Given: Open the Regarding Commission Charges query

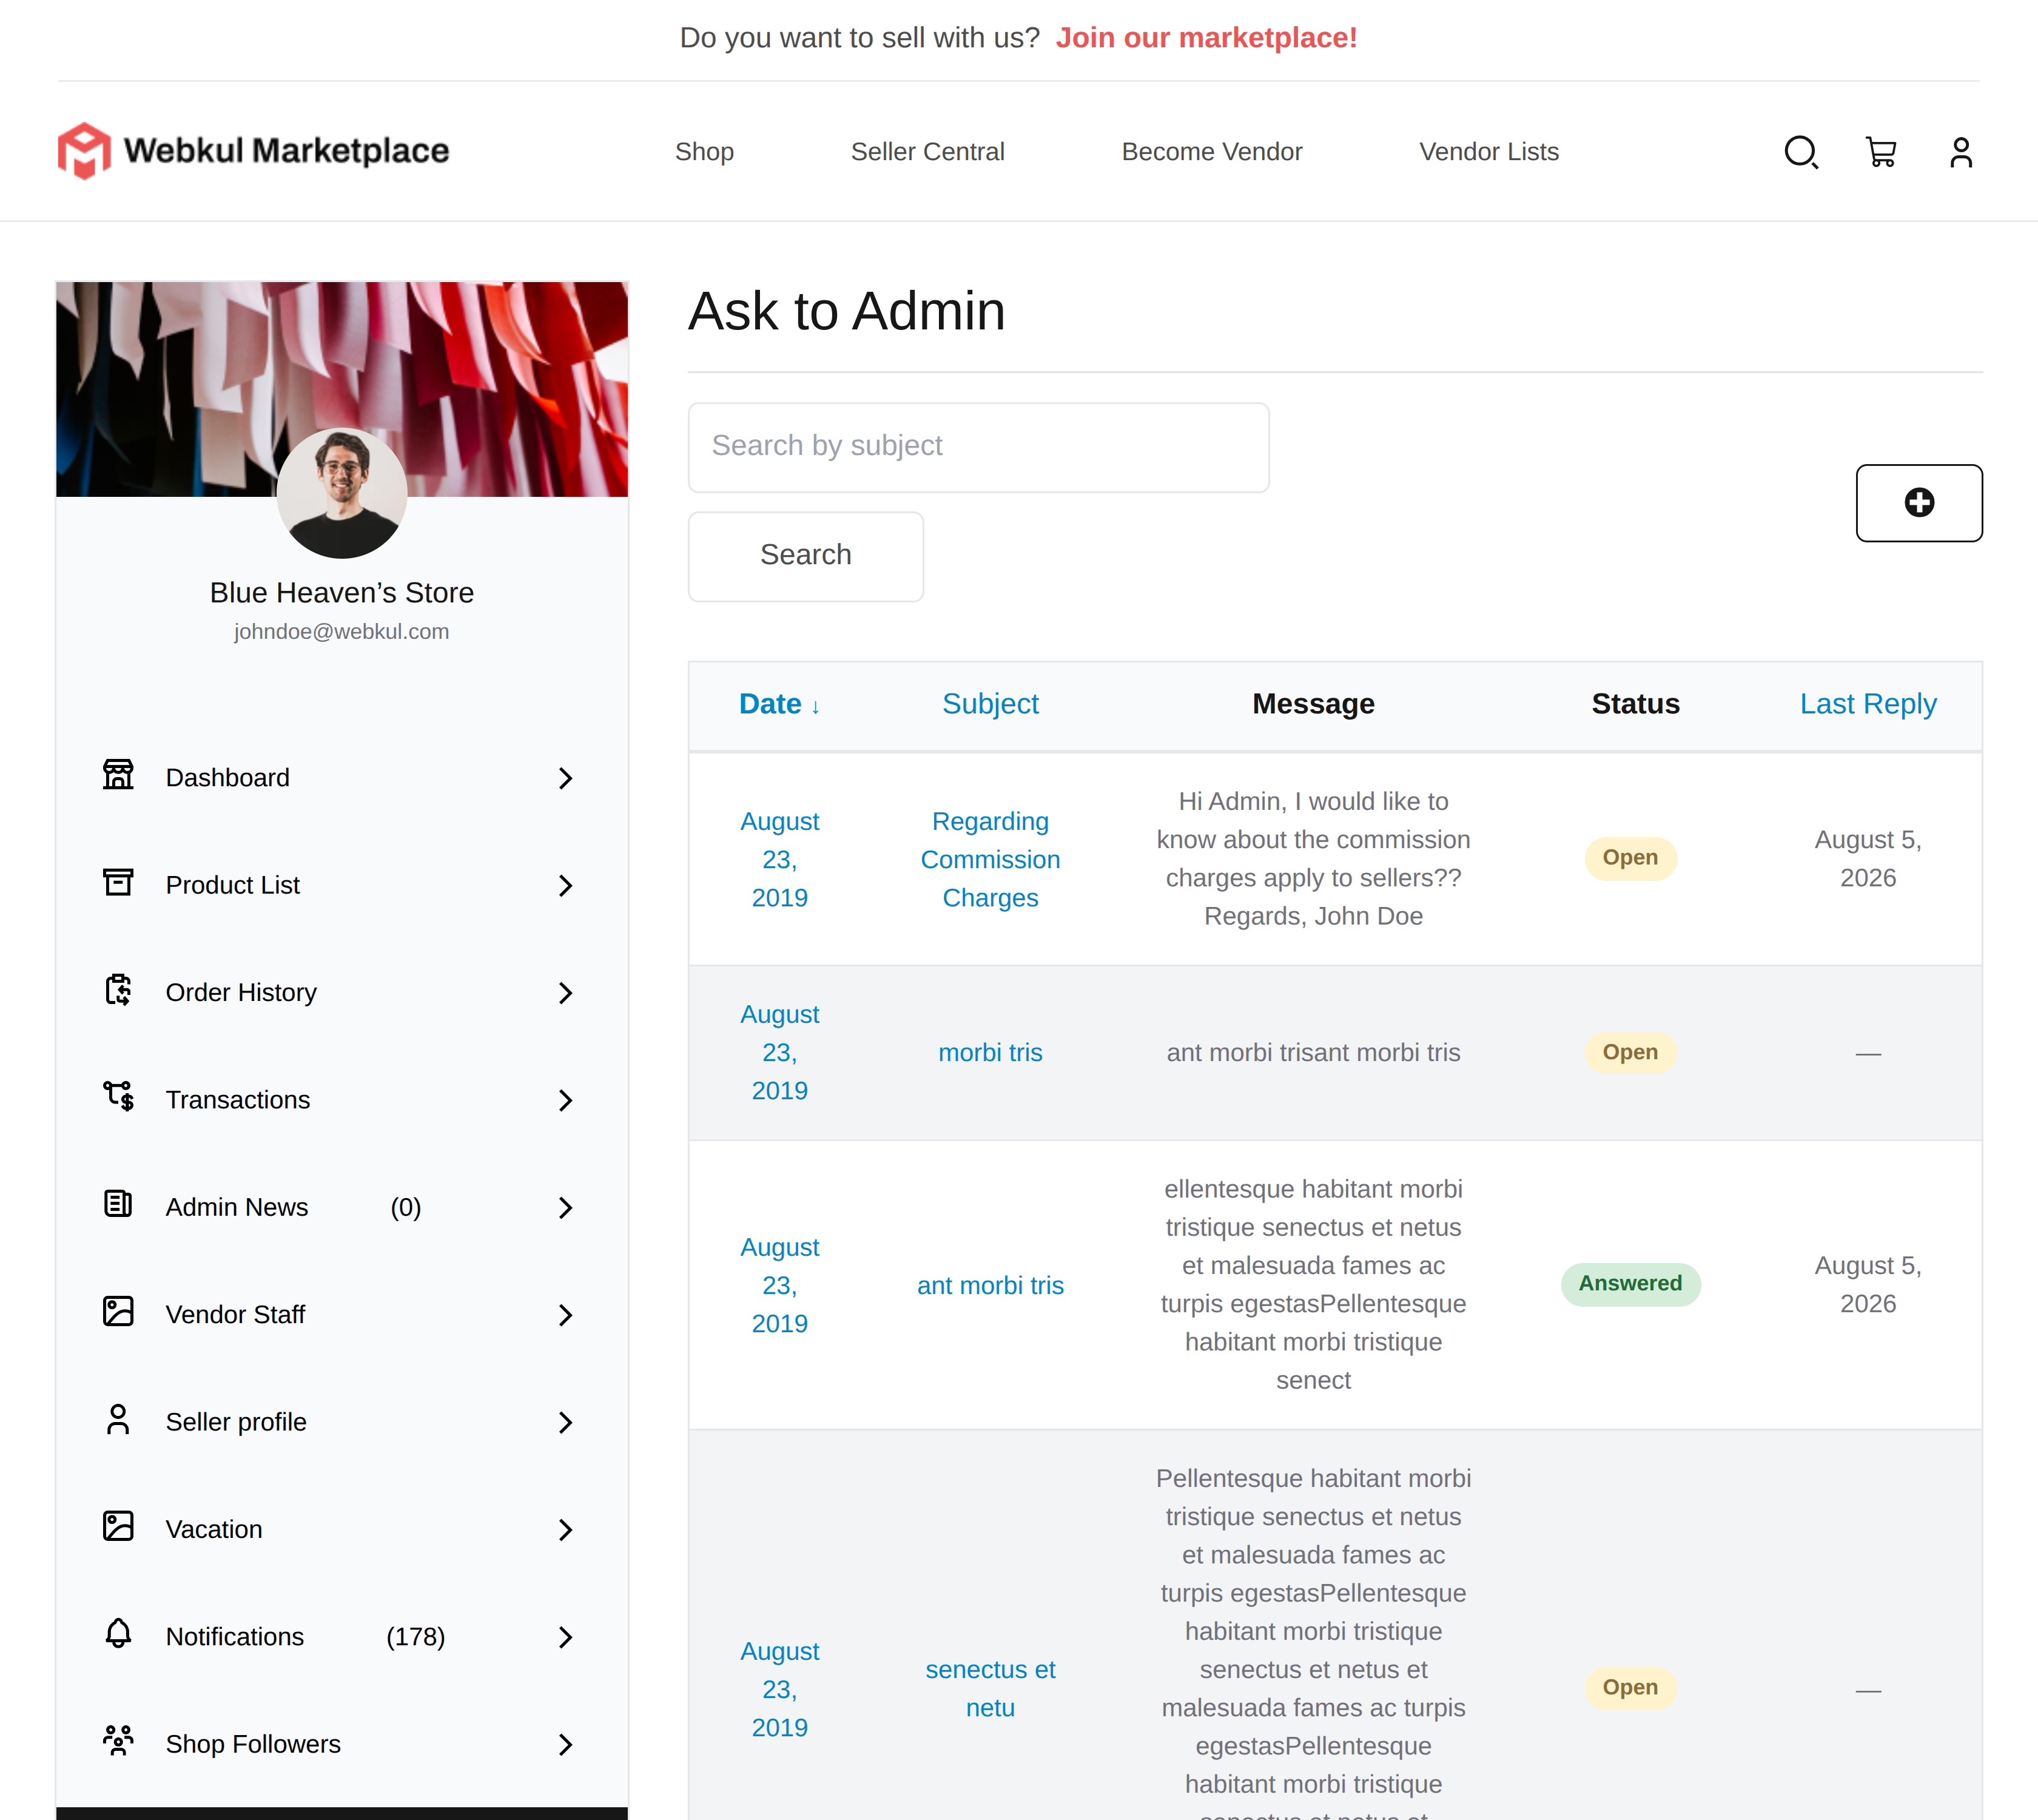Looking at the screenshot, I should point(990,859).
